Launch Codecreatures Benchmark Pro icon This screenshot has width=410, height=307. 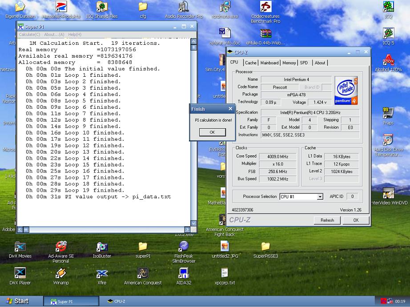(265, 12)
